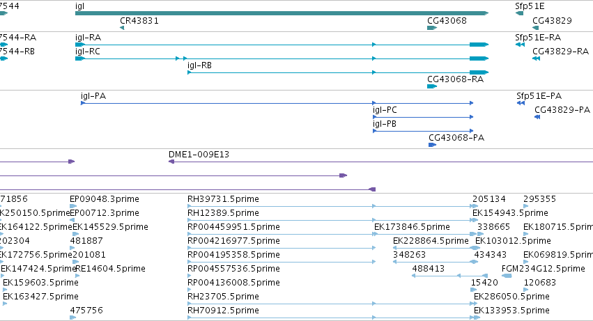Click the igl-RB transcript label
The image size is (593, 321).
(x=199, y=65)
